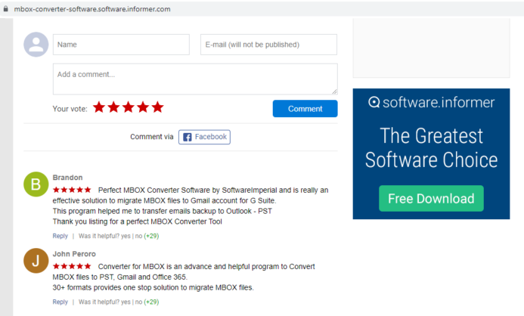Click Brandon's green B avatar

tap(36, 184)
